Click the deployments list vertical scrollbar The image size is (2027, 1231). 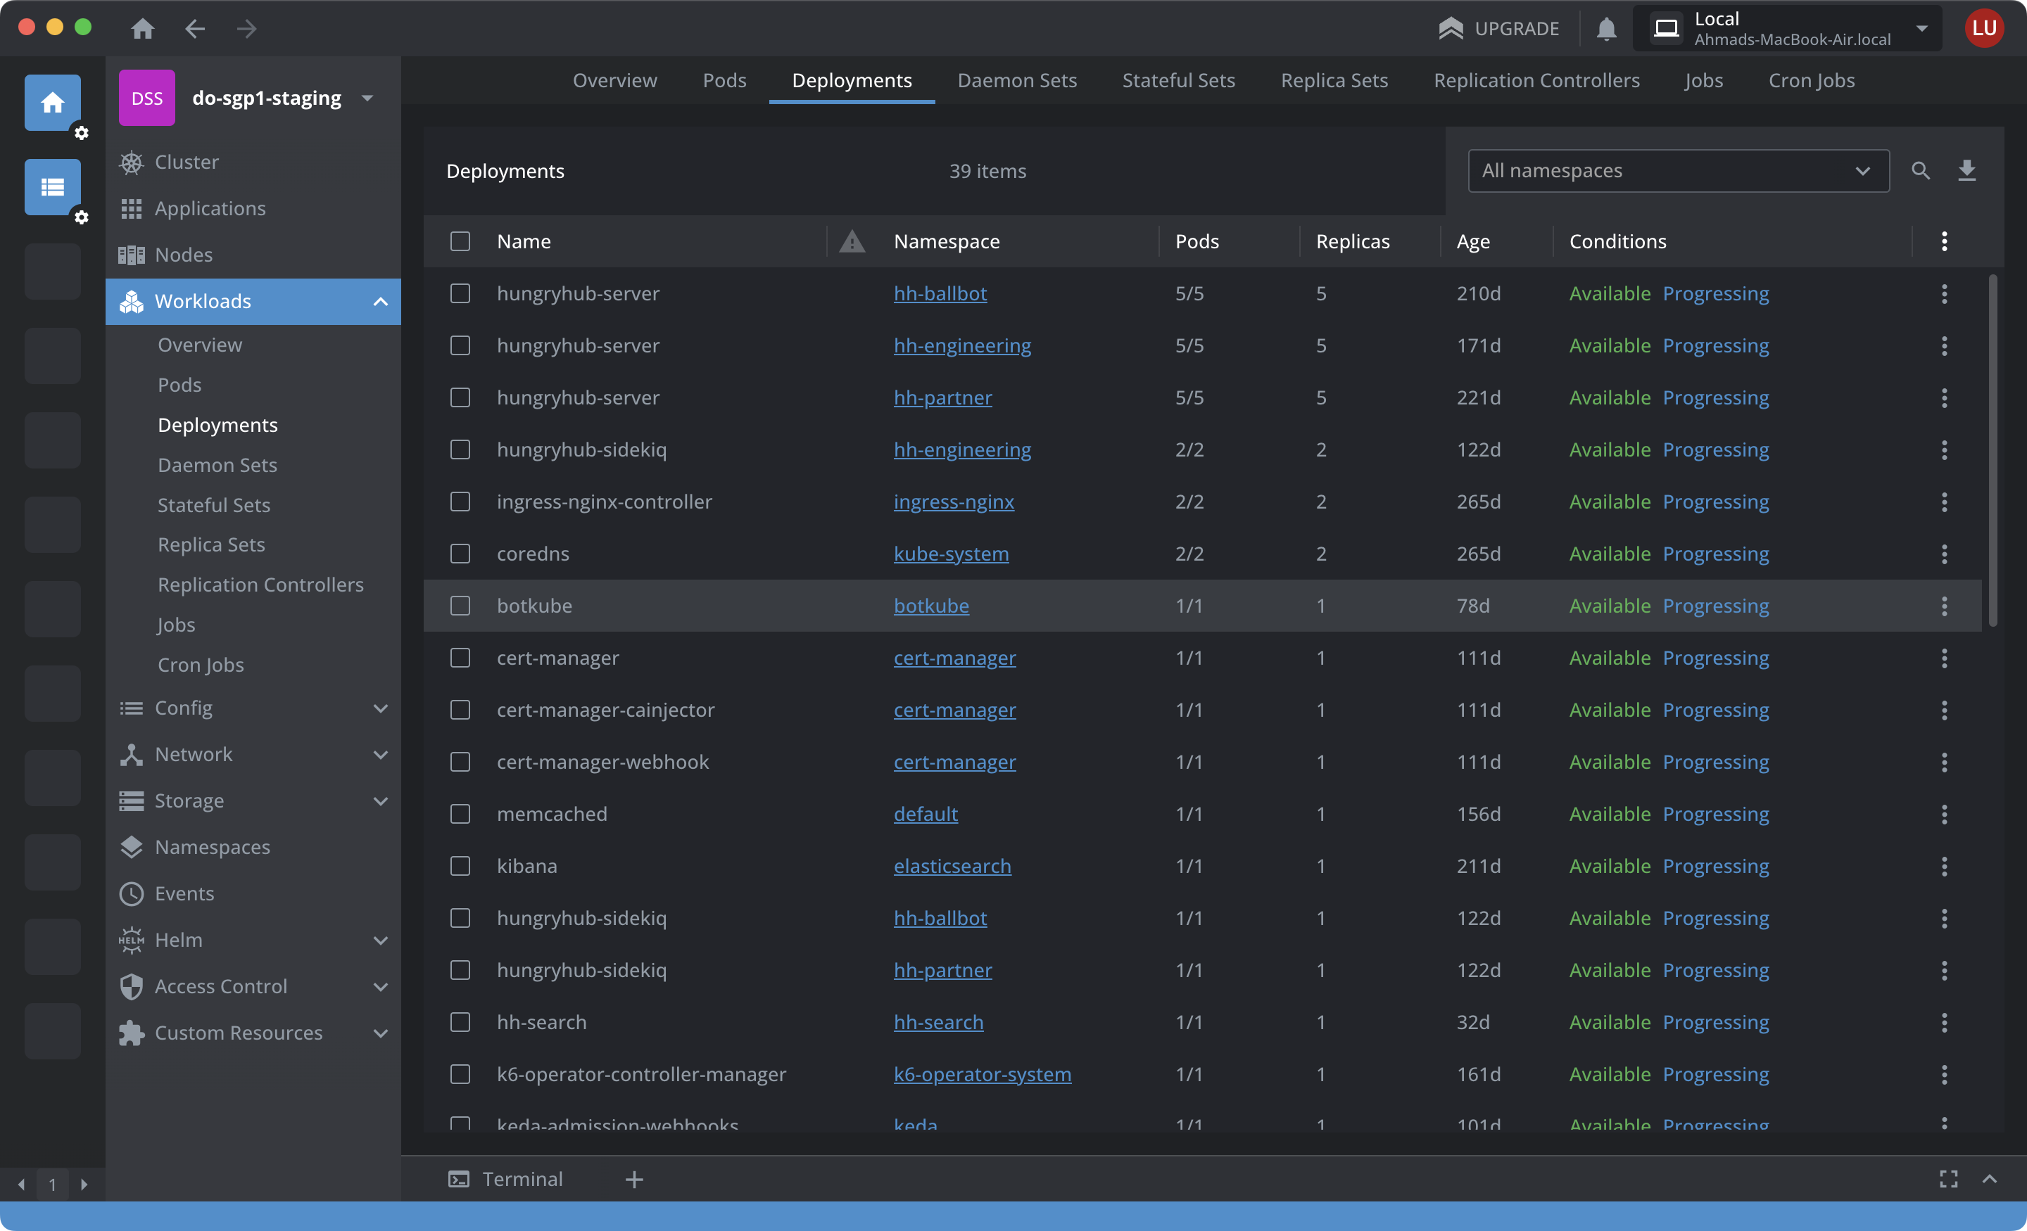coord(1993,451)
